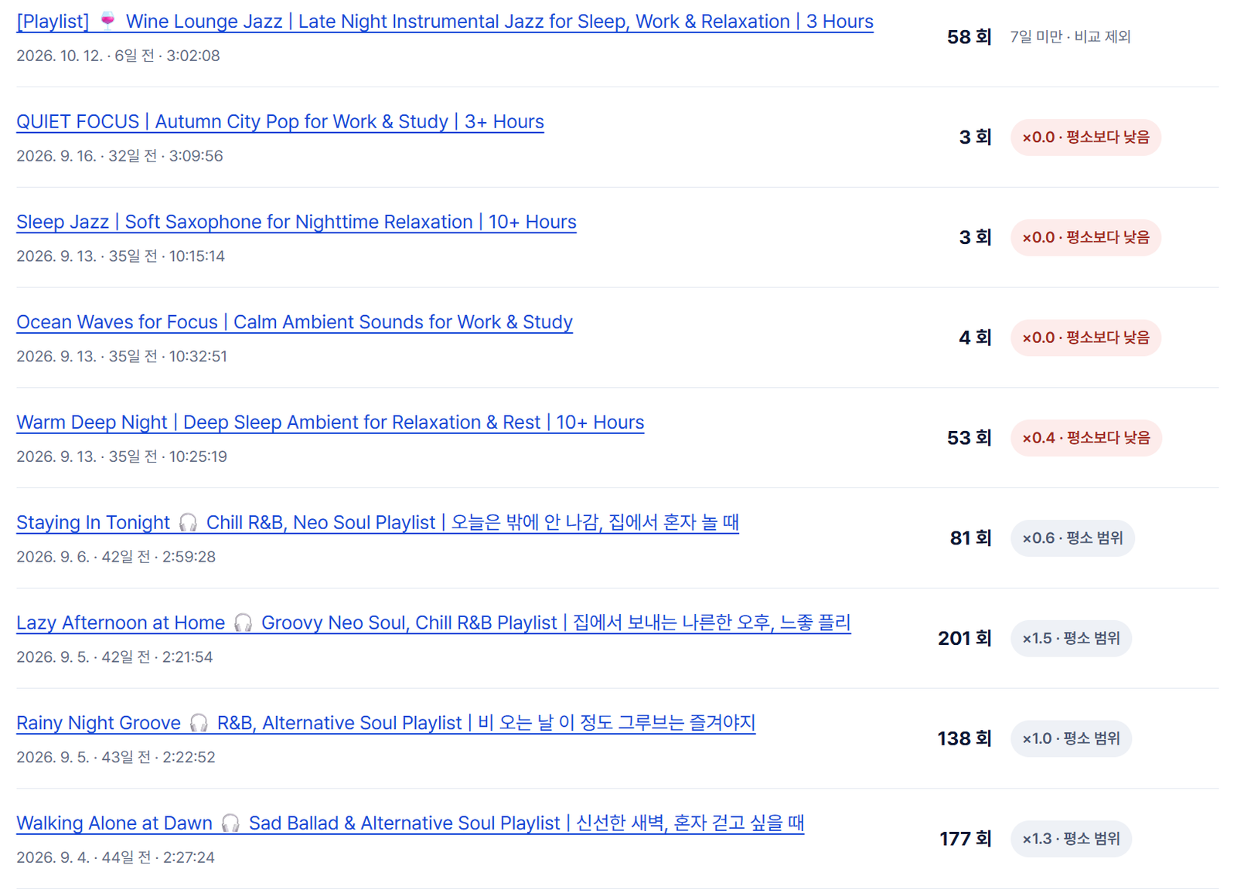The image size is (1237, 889).
Task: Click the ×1.3 평소 범위 badge
Action: (1071, 839)
